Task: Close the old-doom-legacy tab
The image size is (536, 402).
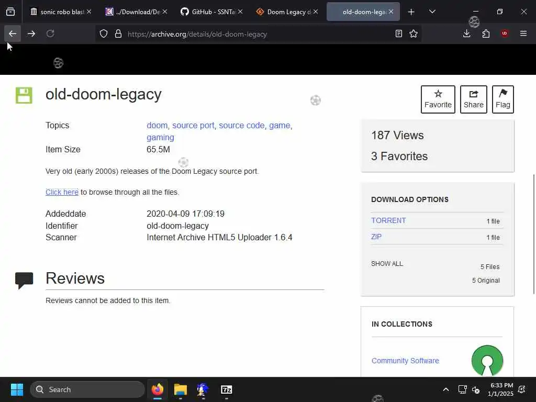Action: click(x=391, y=12)
